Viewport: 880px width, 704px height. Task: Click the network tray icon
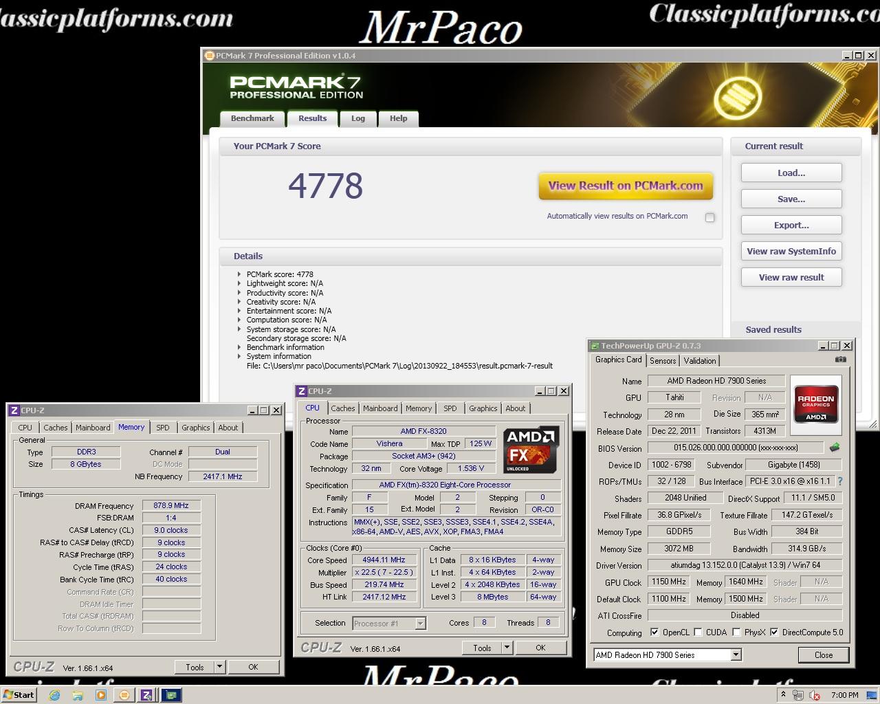(797, 695)
